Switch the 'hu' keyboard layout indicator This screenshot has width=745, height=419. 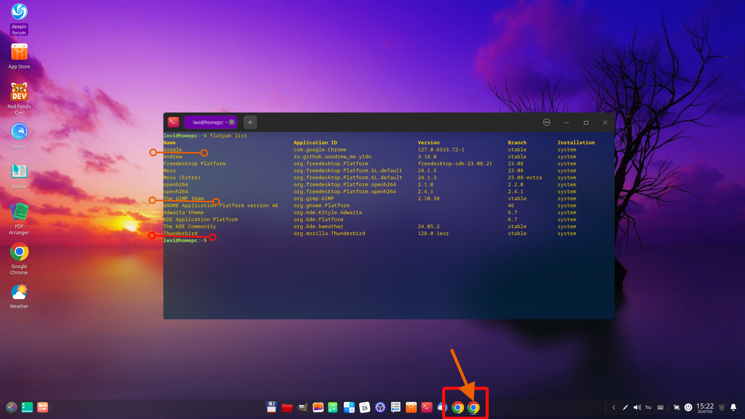pyautogui.click(x=648, y=407)
